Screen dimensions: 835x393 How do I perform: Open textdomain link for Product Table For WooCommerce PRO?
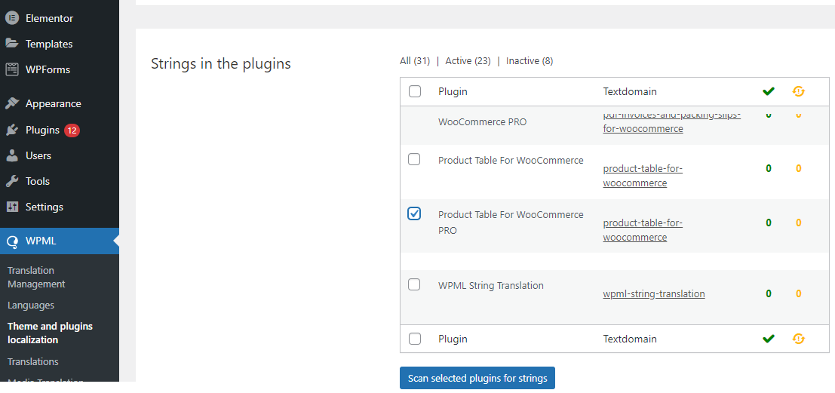click(643, 230)
